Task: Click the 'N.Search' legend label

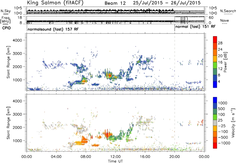Action: [228, 11]
